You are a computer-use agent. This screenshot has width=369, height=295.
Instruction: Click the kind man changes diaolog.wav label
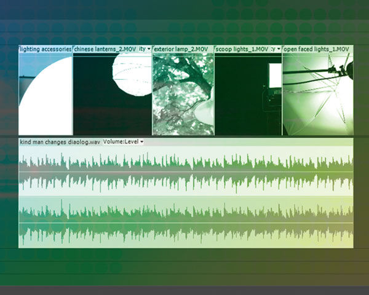pyautogui.click(x=60, y=142)
